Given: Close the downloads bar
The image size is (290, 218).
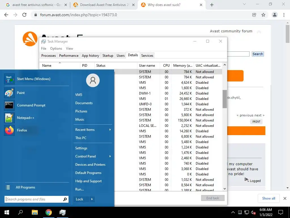Looking at the screenshot, I should (285, 198).
